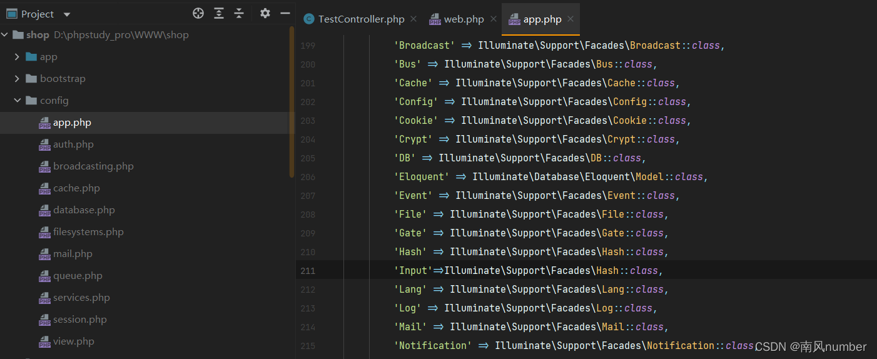Click the locate/select opened file target icon
Viewport: 877px width, 359px height.
[198, 13]
